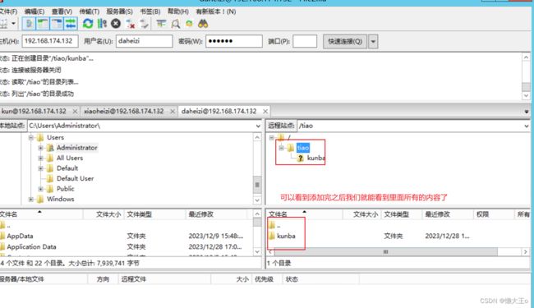The image size is (534, 308).
Task: Open the 服务器(S) menu
Action: tap(119, 11)
